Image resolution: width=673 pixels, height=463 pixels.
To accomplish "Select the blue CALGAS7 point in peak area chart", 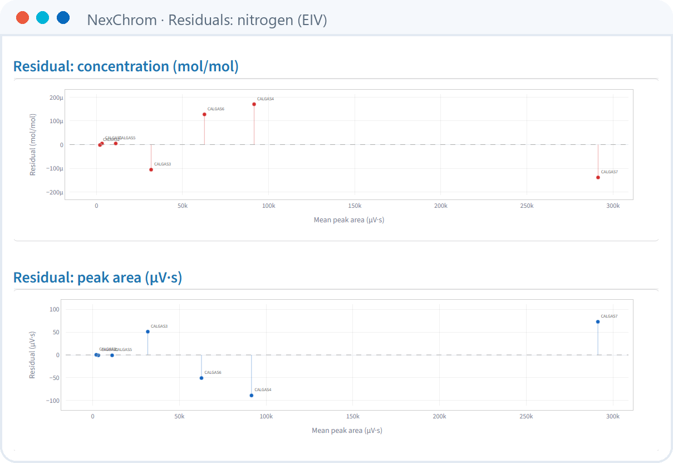I will point(598,321).
